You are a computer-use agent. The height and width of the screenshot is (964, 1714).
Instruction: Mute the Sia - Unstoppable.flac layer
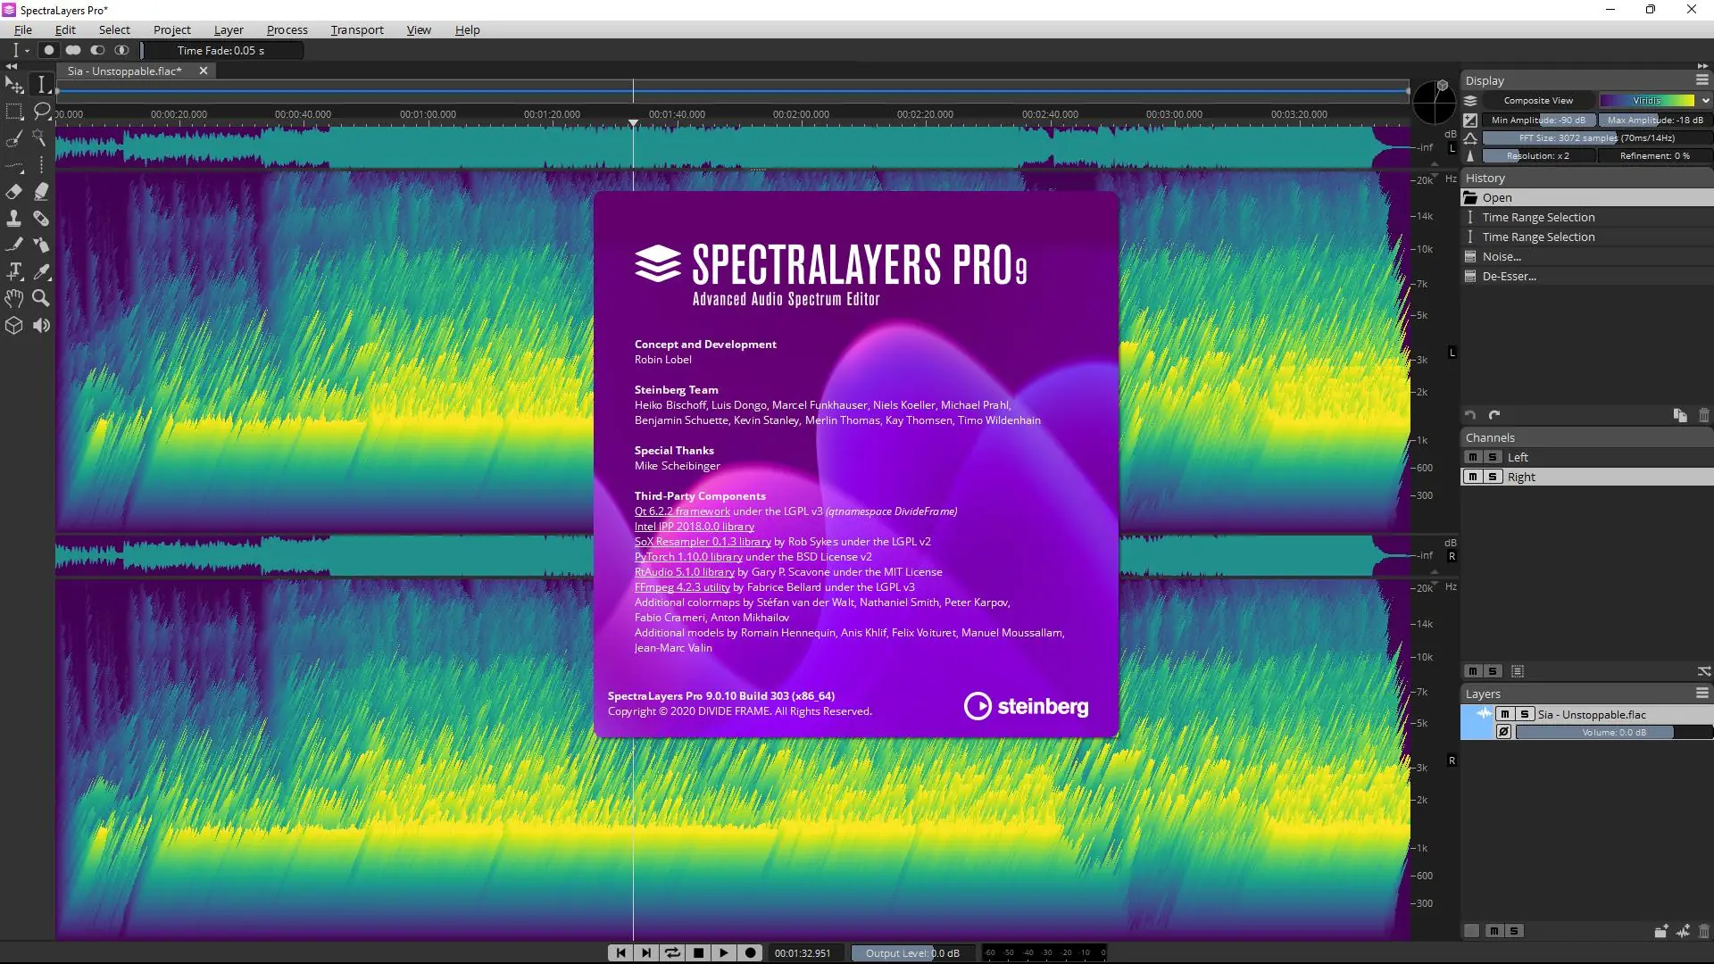pos(1505,714)
